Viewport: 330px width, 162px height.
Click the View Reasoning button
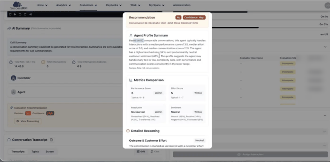point(28,121)
